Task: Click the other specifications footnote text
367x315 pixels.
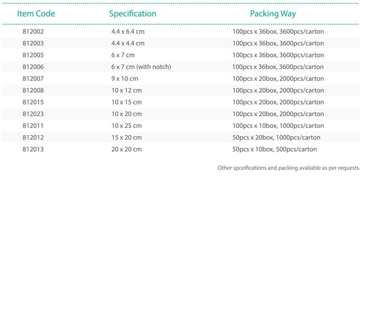Action: [289, 168]
